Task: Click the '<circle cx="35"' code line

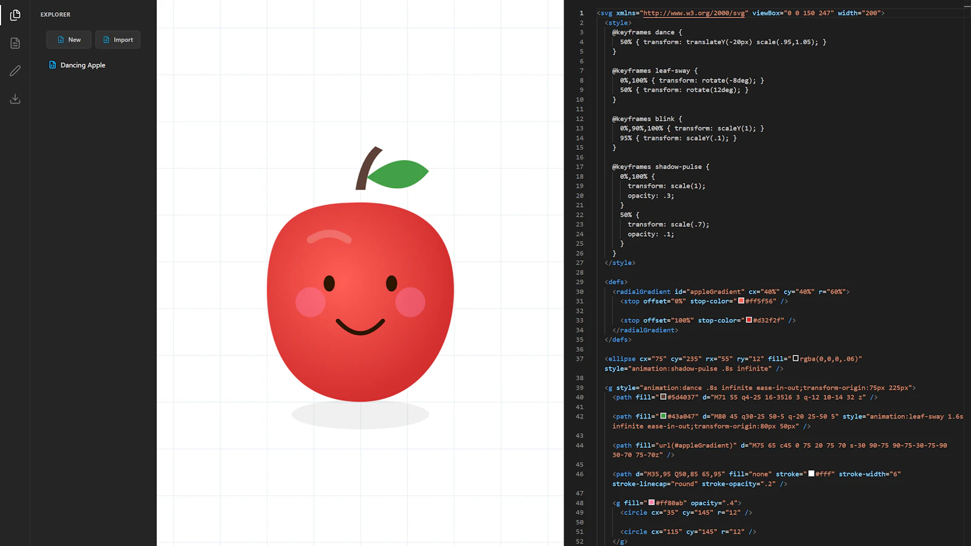Action: (x=686, y=513)
